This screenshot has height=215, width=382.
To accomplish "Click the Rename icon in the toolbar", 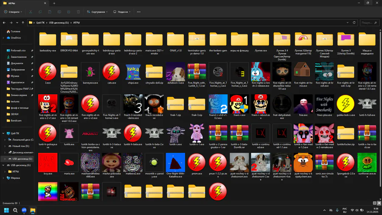I will pyautogui.click(x=59, y=12).
